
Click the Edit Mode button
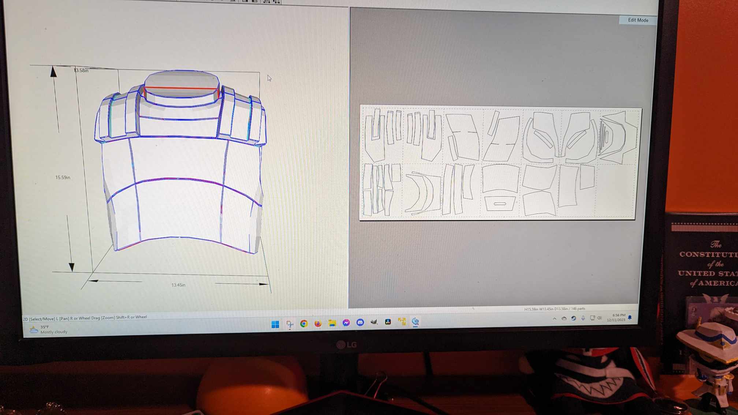(638, 20)
